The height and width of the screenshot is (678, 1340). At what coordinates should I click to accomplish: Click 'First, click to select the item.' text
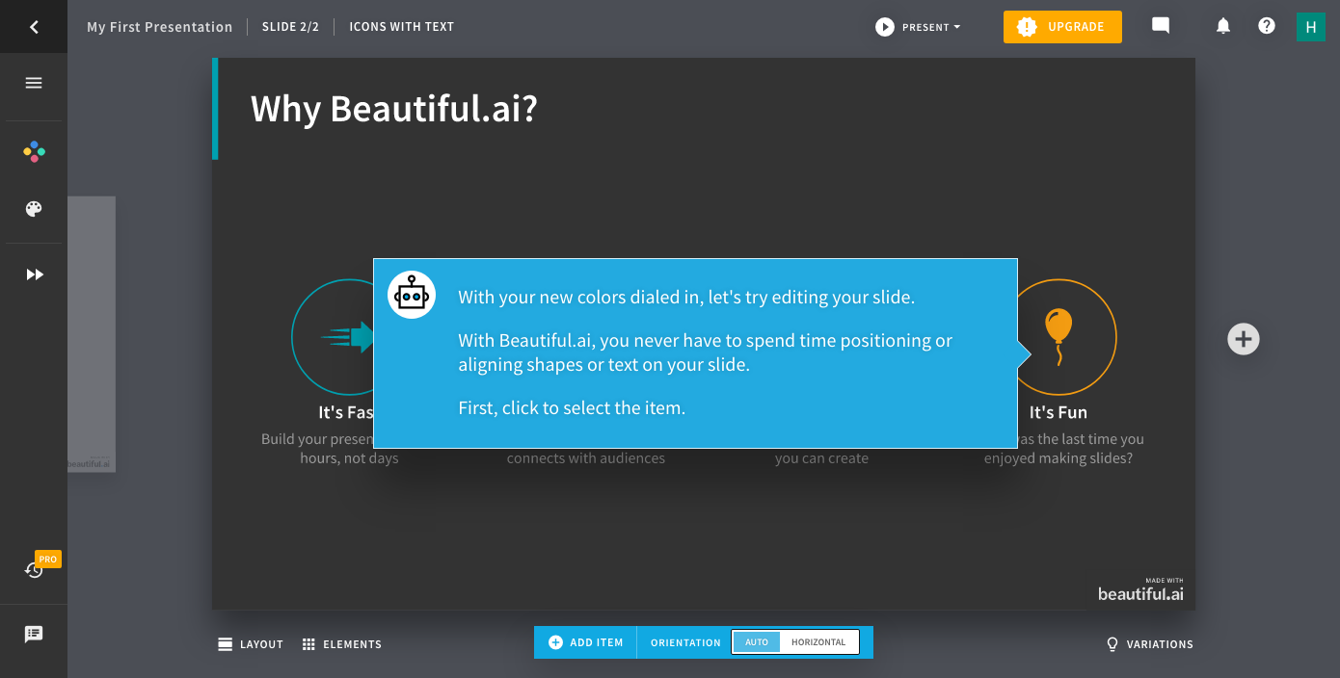pos(572,407)
